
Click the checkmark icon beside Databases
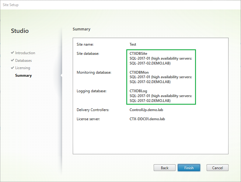tap(12, 60)
